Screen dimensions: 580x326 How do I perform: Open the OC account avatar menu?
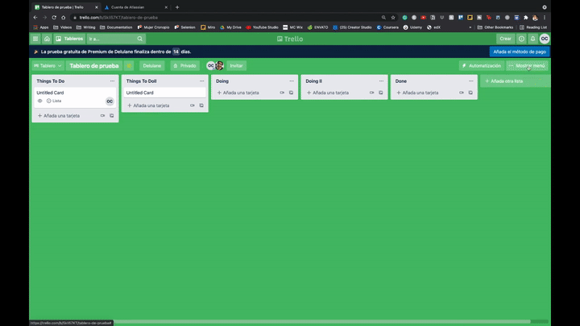(545, 39)
